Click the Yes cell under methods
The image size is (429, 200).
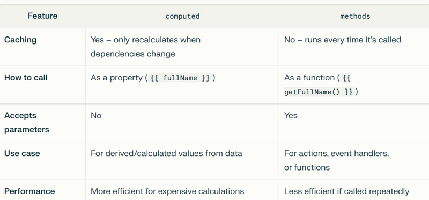[x=291, y=115]
